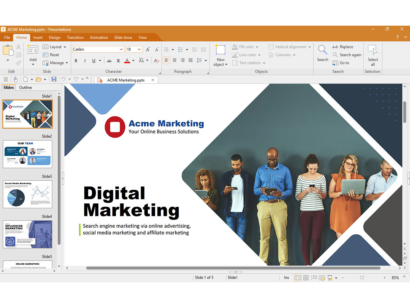Expand the font size dropdown
410x308 pixels.
point(139,49)
